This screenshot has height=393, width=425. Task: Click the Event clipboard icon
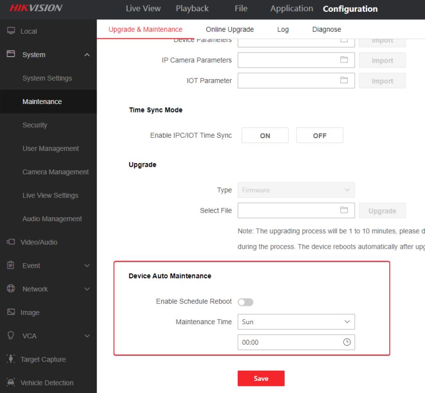point(11,265)
